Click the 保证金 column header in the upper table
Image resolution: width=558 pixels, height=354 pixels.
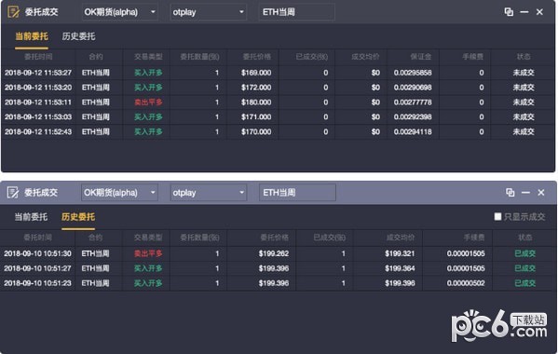[421, 57]
